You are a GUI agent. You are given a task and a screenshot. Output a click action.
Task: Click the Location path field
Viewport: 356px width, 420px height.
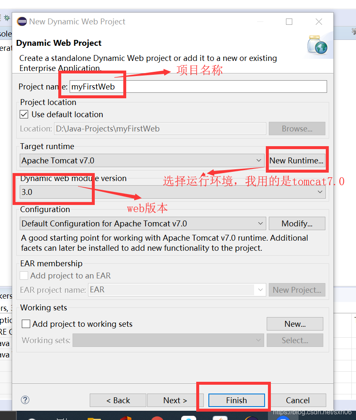[160, 129]
